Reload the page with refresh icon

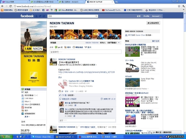[x=10, y=6]
